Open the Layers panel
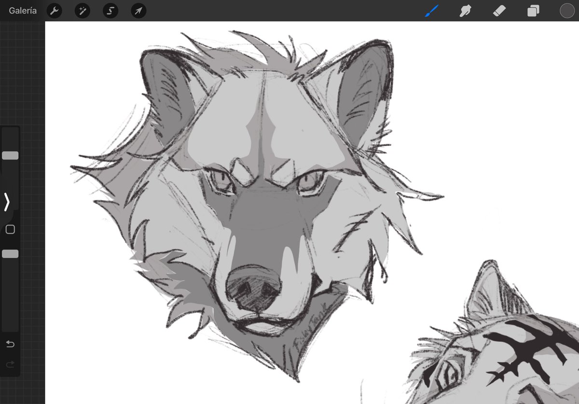 click(533, 11)
